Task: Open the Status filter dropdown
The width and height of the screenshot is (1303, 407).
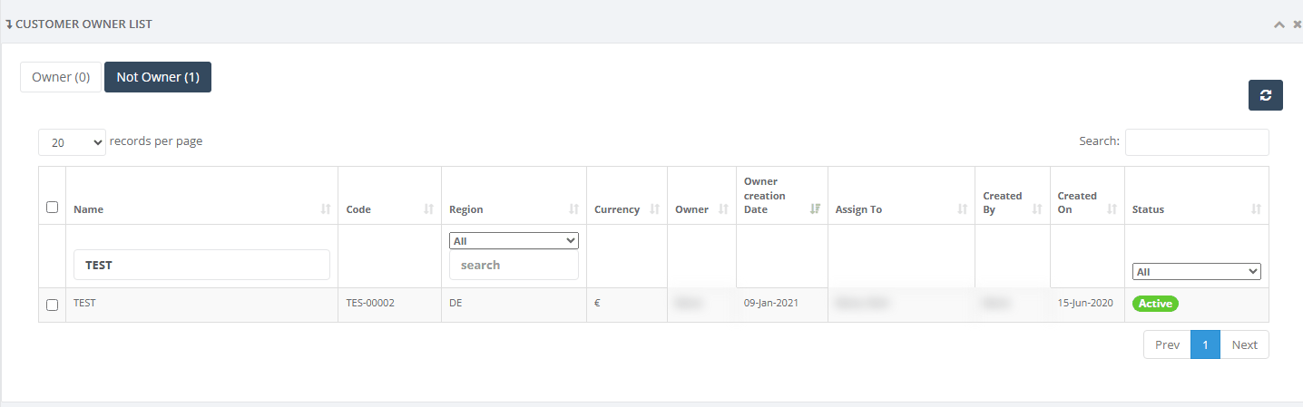Action: click(x=1197, y=272)
